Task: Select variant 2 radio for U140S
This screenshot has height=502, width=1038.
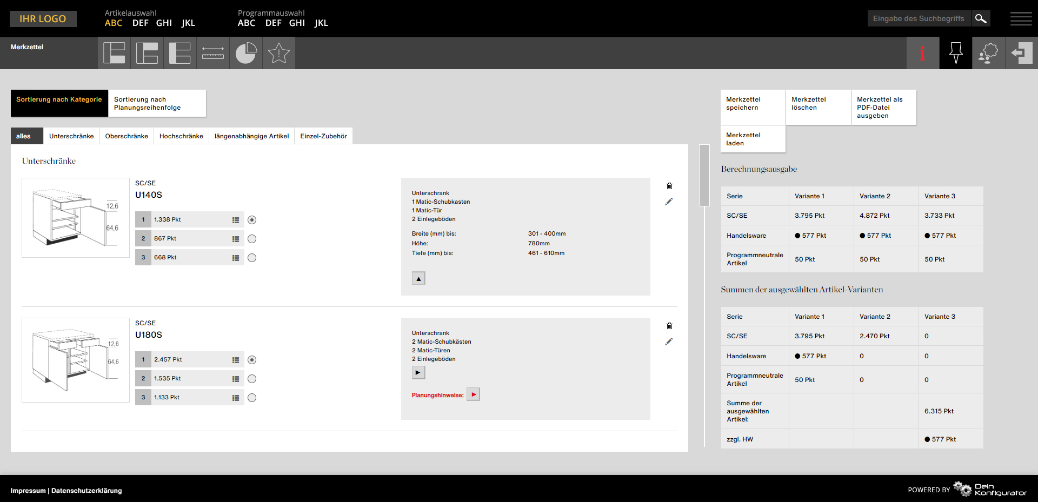Action: coord(252,239)
